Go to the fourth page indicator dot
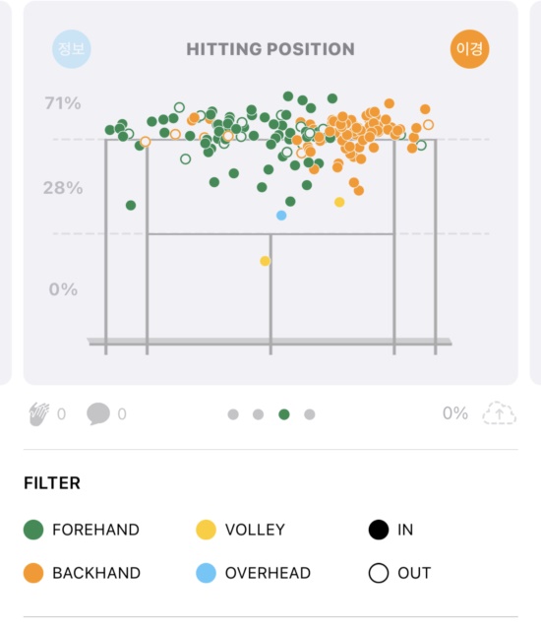The image size is (541, 631). click(309, 414)
